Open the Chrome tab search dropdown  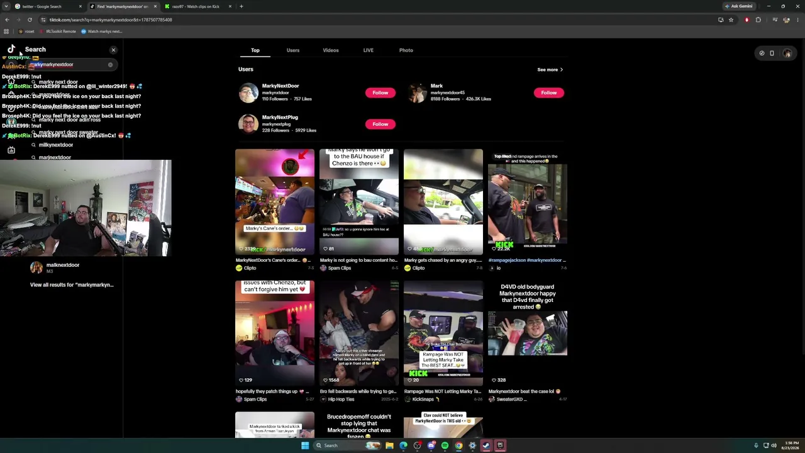pyautogui.click(x=6, y=6)
